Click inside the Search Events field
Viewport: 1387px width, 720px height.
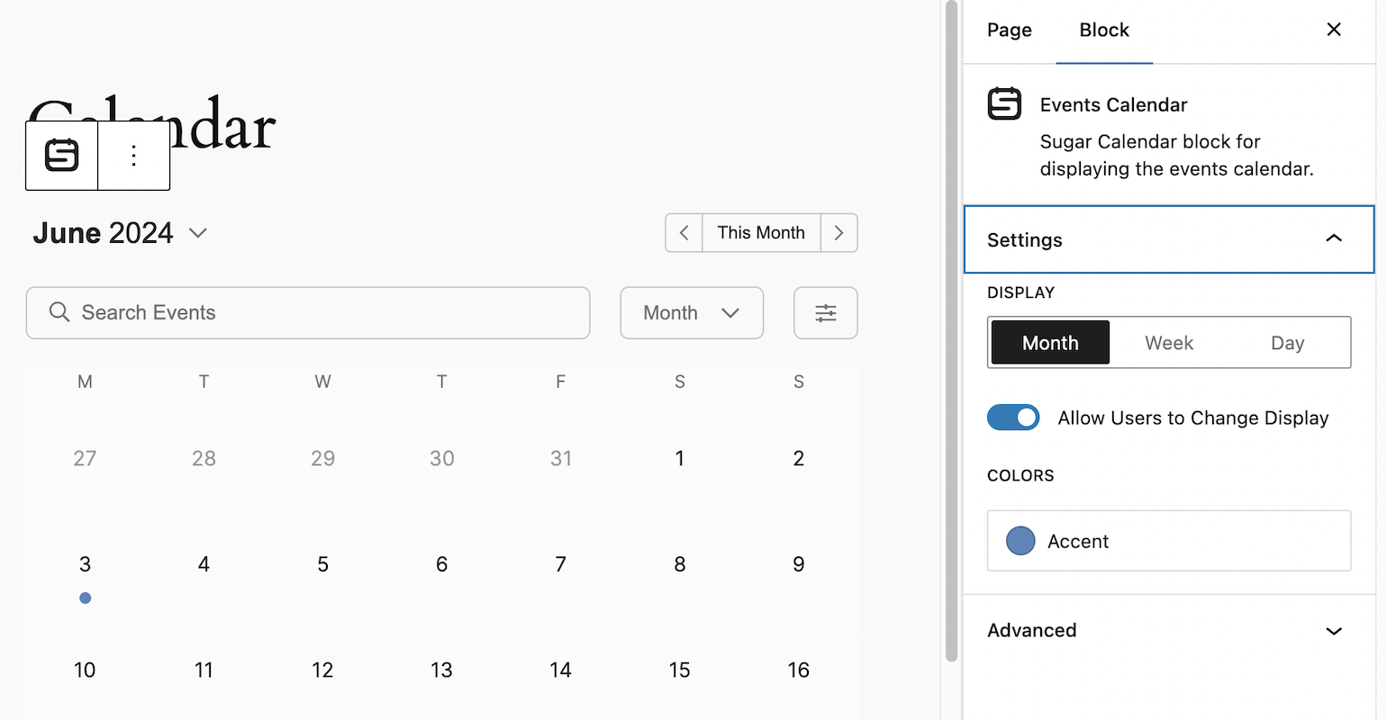pyautogui.click(x=308, y=312)
